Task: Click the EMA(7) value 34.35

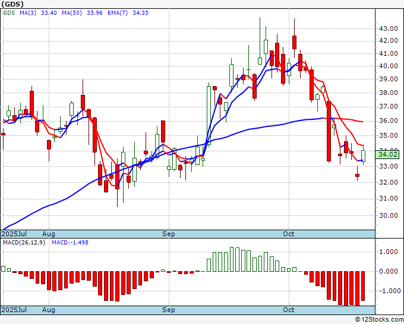Action: tap(140, 13)
